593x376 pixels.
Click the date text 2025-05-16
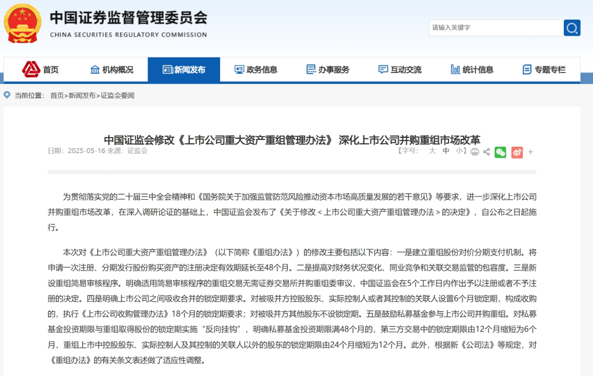86,151
